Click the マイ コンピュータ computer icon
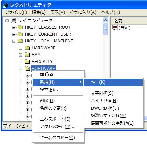The image size is (147, 149). (14, 21)
